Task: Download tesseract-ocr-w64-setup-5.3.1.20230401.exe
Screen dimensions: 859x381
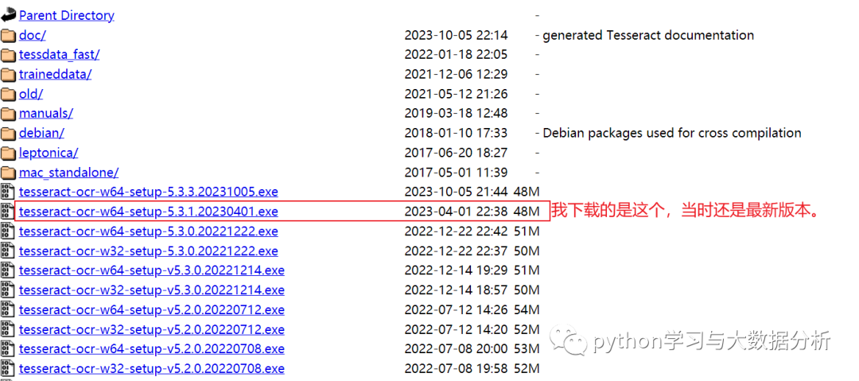Action: tap(149, 212)
